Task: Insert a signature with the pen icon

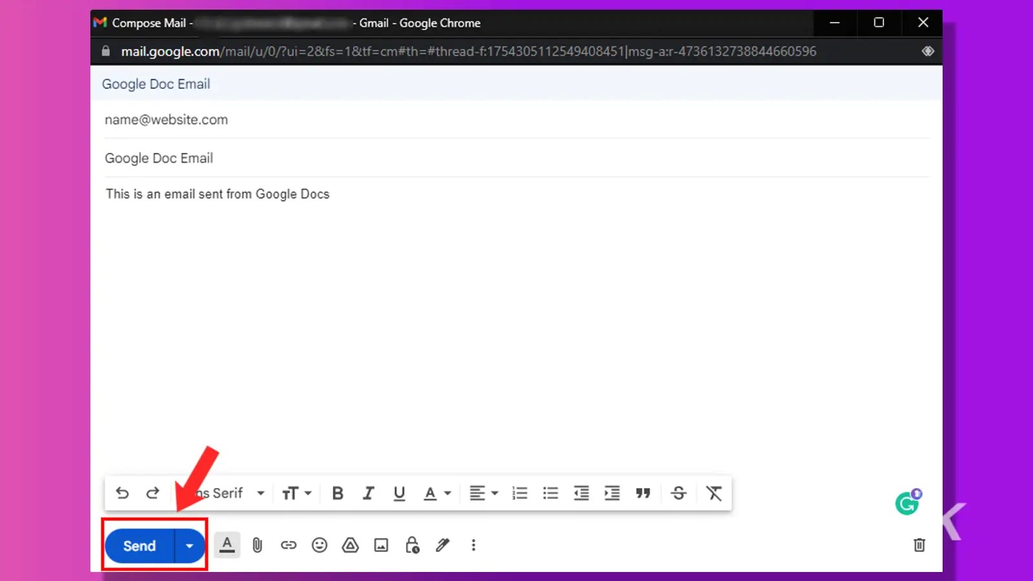Action: click(442, 545)
